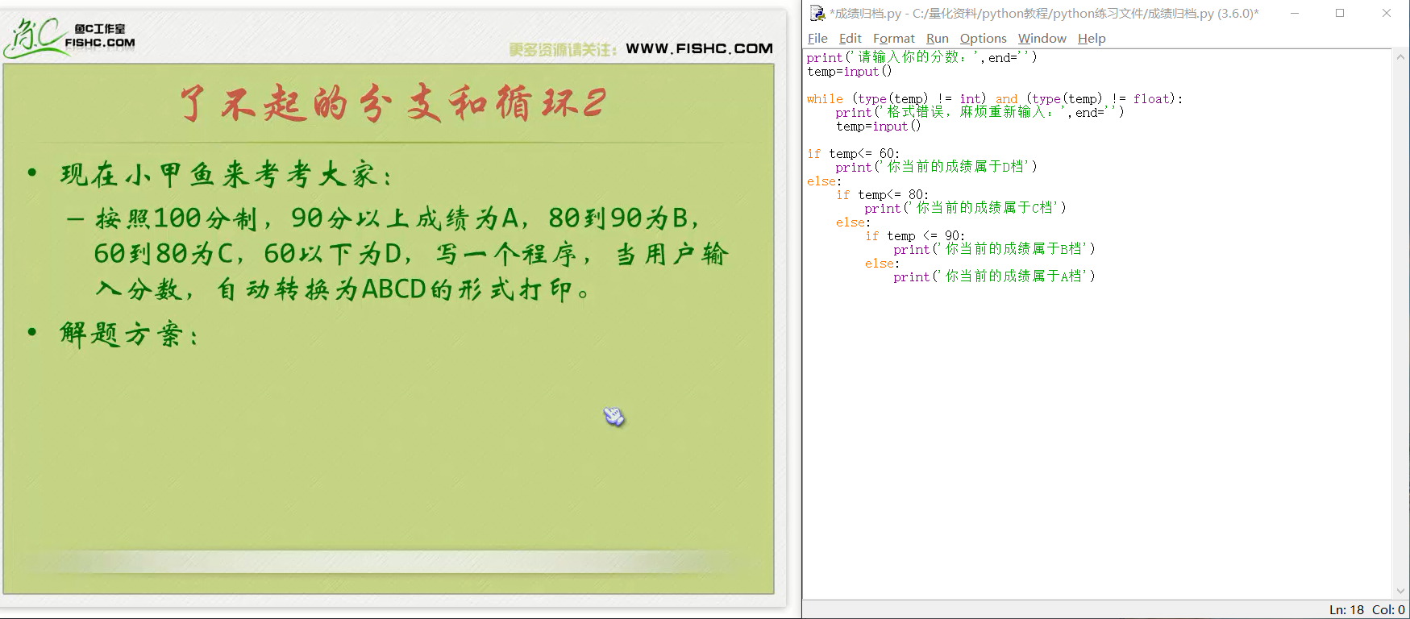Open the Window menu
The image size is (1410, 619).
(x=1042, y=38)
